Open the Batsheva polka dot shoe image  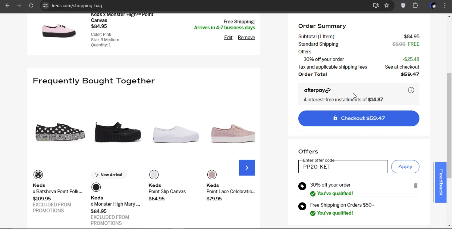(60, 132)
